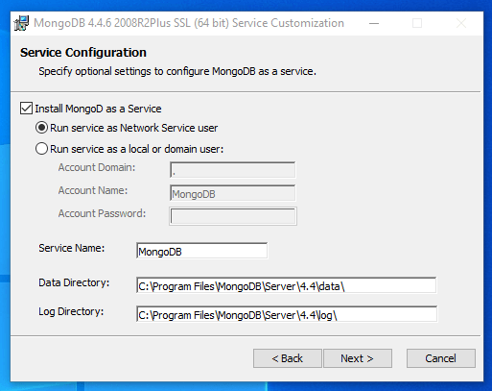This screenshot has height=391, width=492.
Task: Click the Account Password field
Action: [x=233, y=216]
